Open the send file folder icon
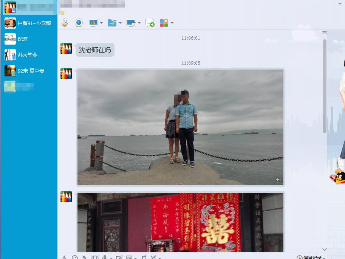The image size is (345, 259). coord(112,23)
